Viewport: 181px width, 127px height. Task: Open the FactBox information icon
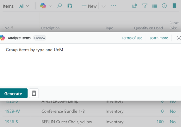tap(164, 6)
